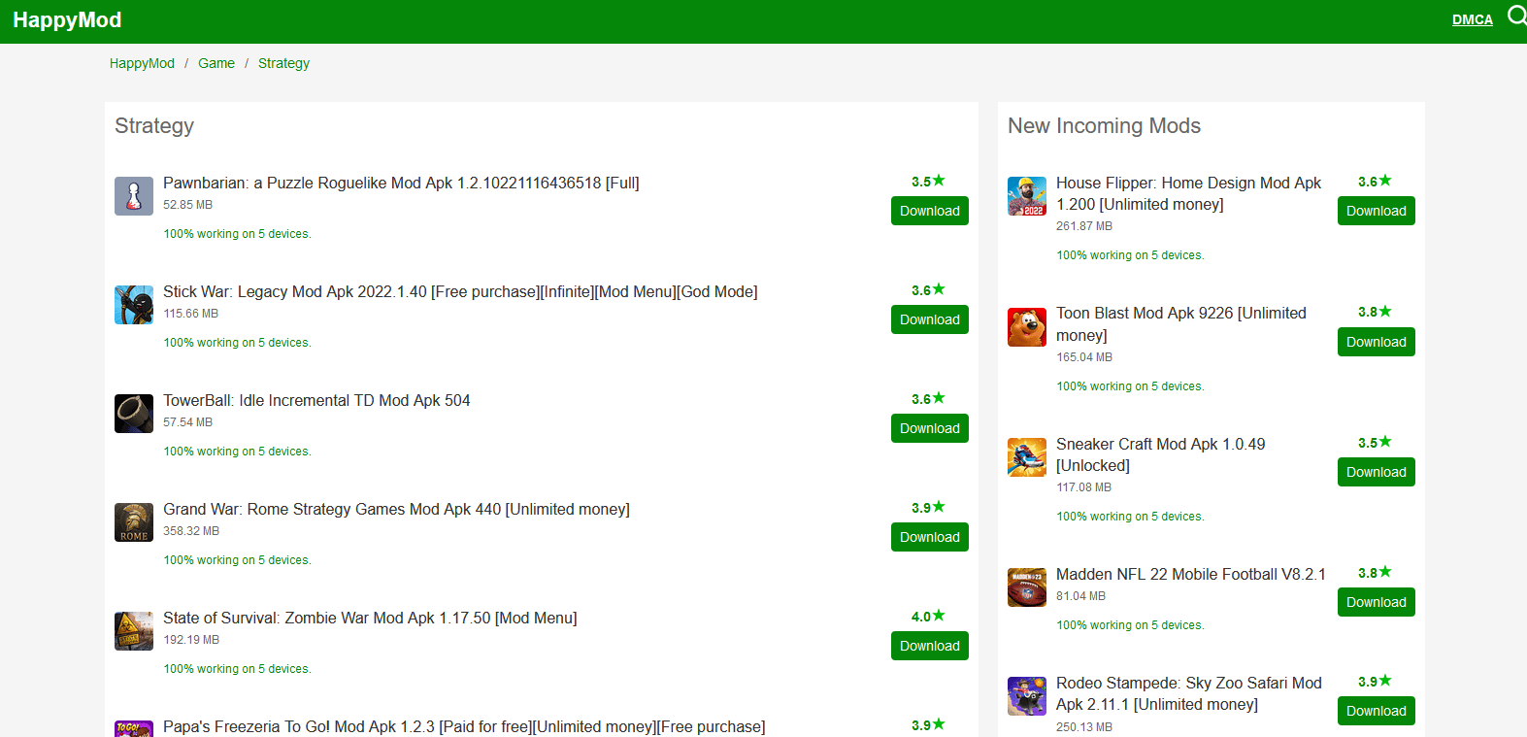Click the Pawnbarian chess pawn app icon
Image resolution: width=1527 pixels, height=737 pixels.
click(x=134, y=196)
